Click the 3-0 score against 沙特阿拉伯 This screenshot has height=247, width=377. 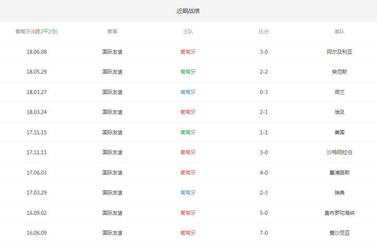point(264,152)
